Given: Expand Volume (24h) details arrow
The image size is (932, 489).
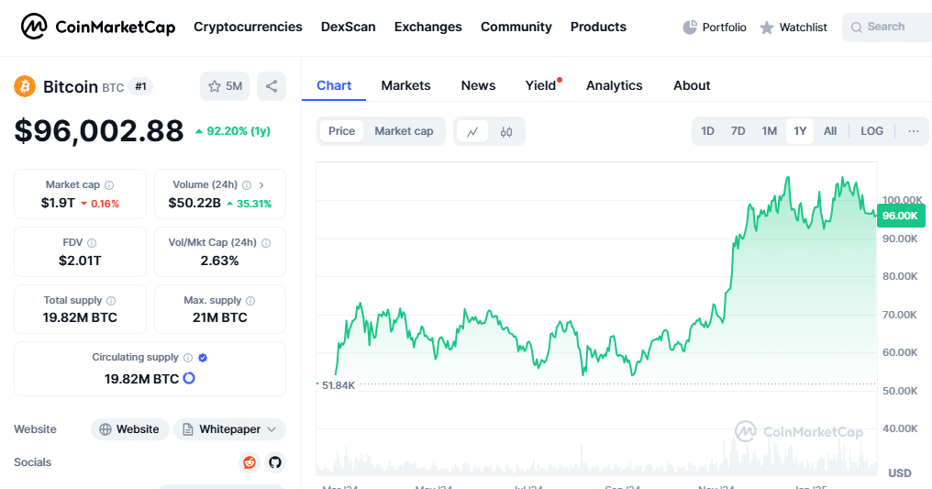Looking at the screenshot, I should (x=261, y=185).
